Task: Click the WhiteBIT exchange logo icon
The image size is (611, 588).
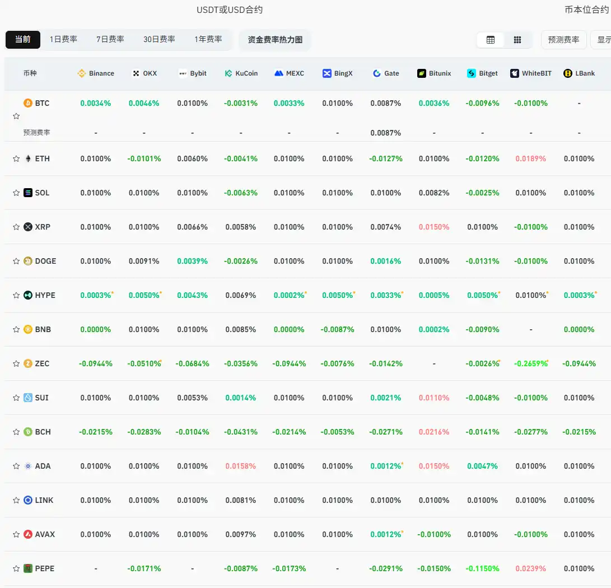Action: 515,73
